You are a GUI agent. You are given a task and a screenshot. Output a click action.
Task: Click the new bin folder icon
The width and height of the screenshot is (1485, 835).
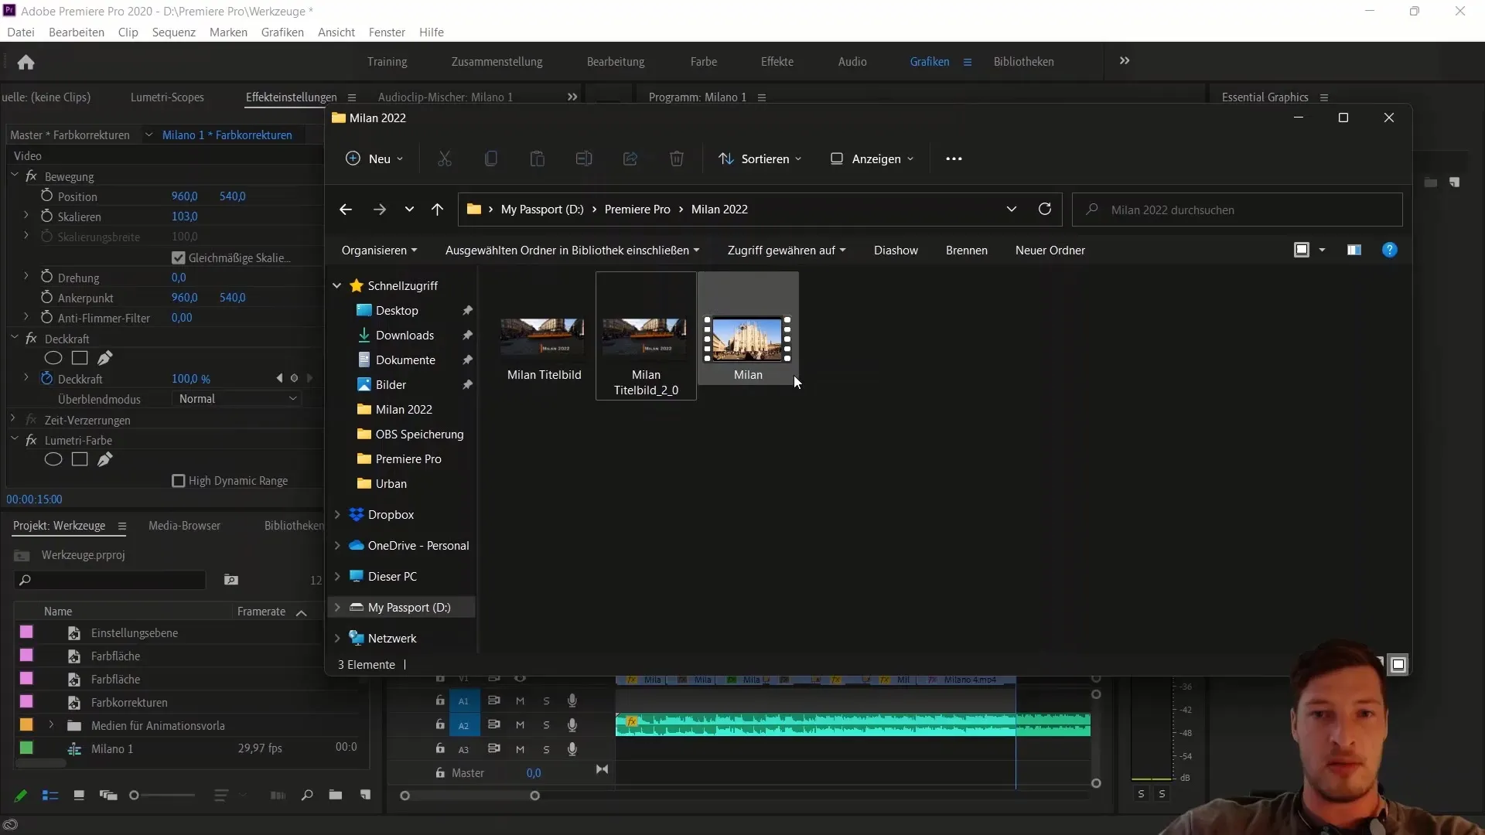pyautogui.click(x=335, y=795)
